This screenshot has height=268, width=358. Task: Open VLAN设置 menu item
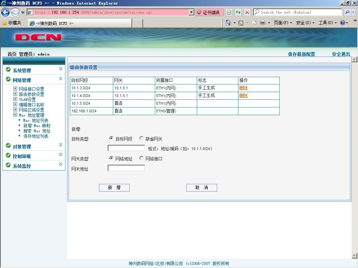[x=27, y=99]
